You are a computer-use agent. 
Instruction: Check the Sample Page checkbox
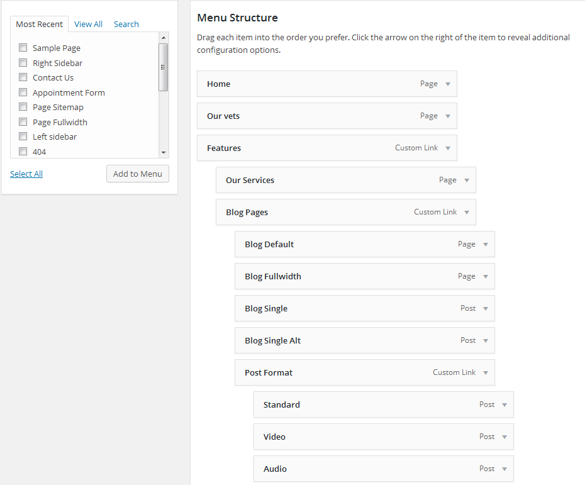point(23,48)
